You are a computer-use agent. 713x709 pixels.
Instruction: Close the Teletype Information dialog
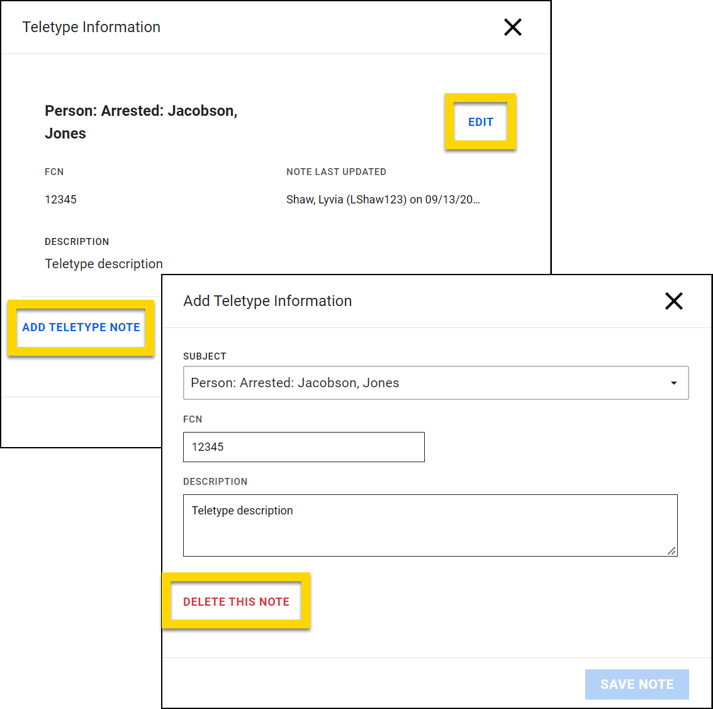coord(512,27)
